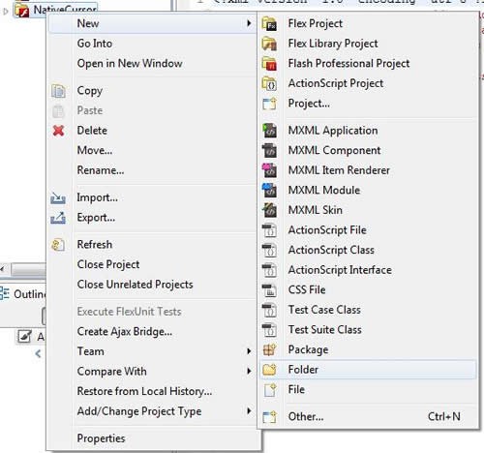Select Package entry in New submenu
This screenshot has width=484, height=453.
308,350
